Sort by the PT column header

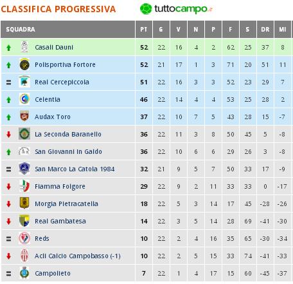[144, 30]
